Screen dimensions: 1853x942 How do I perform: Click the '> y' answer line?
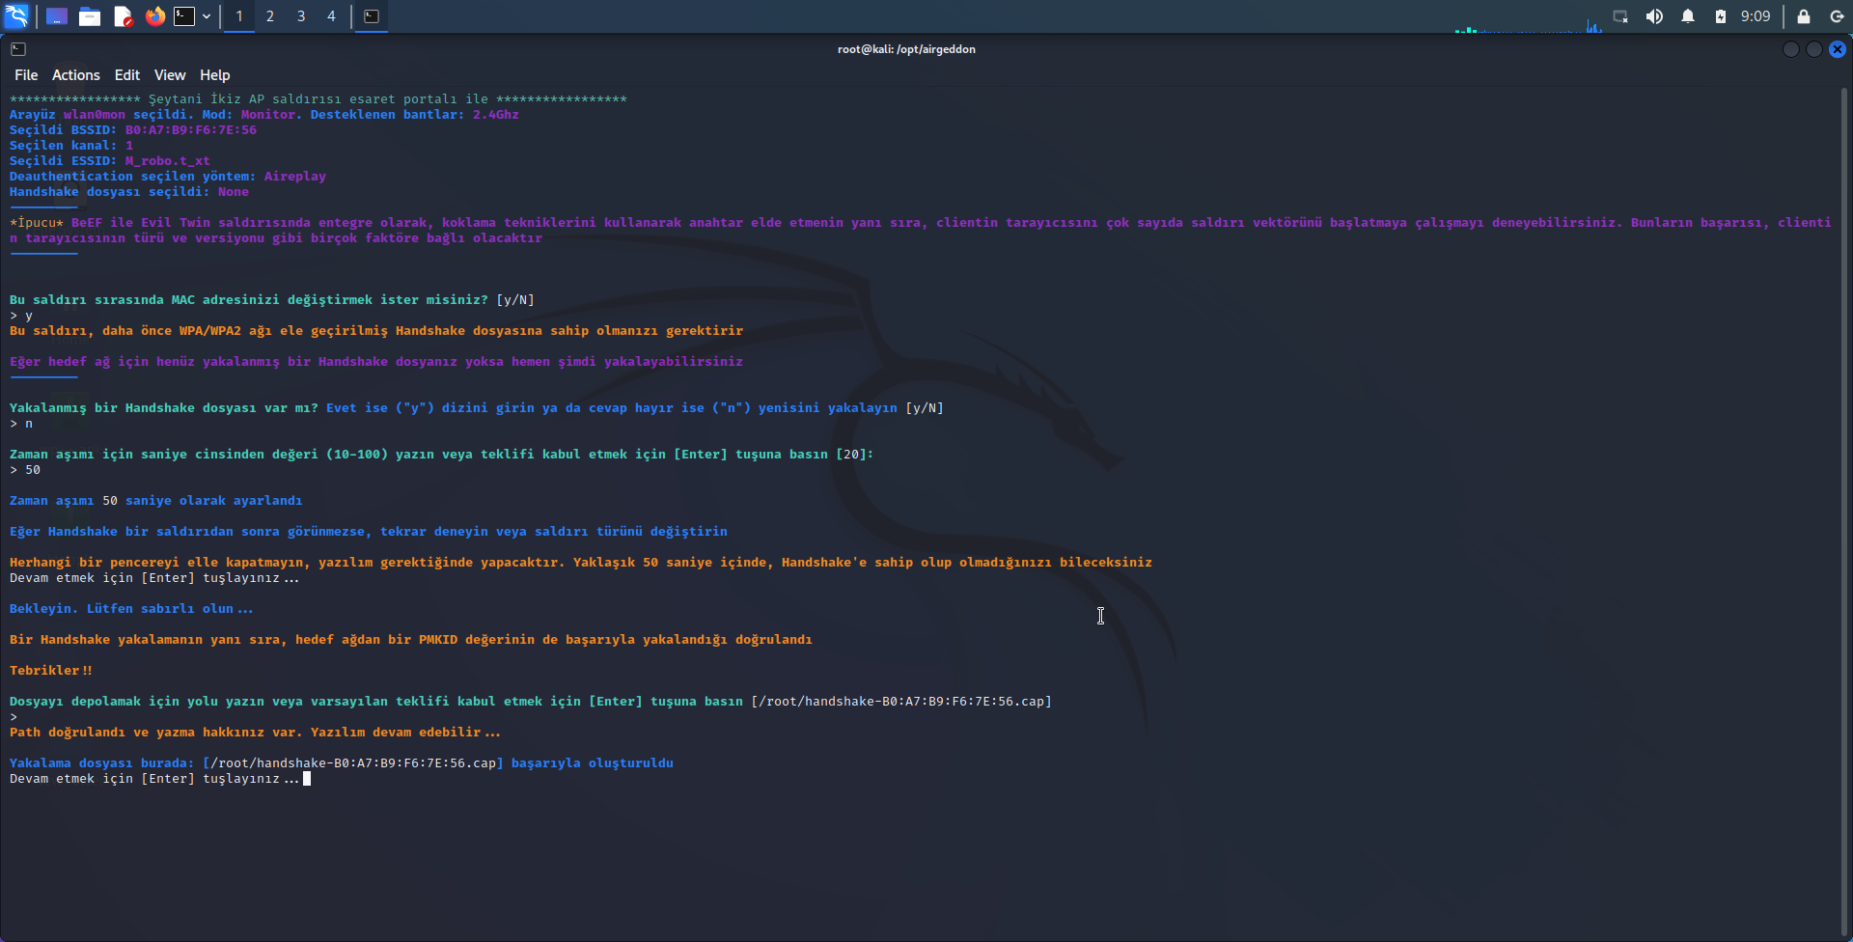point(21,316)
